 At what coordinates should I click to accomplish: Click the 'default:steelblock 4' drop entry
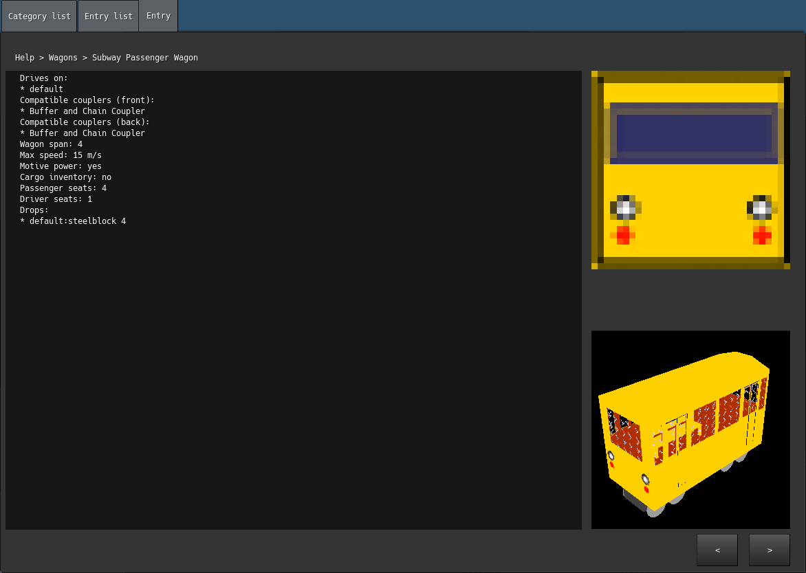click(x=77, y=221)
